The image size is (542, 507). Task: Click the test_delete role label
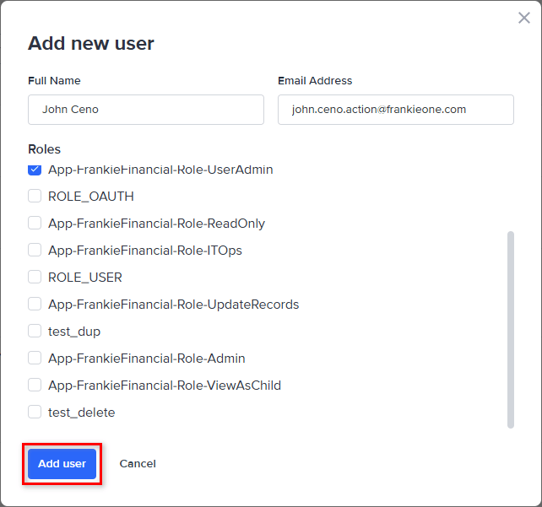click(x=82, y=413)
